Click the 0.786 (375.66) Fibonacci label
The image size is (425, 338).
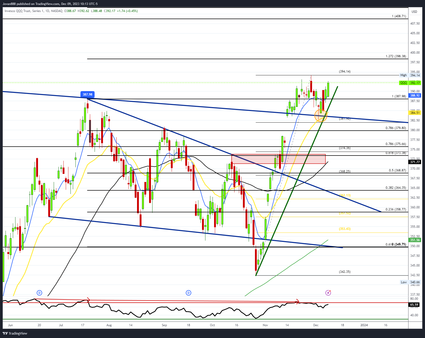[396, 144]
